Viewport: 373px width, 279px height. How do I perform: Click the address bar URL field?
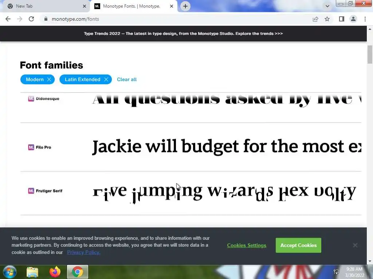(176, 19)
